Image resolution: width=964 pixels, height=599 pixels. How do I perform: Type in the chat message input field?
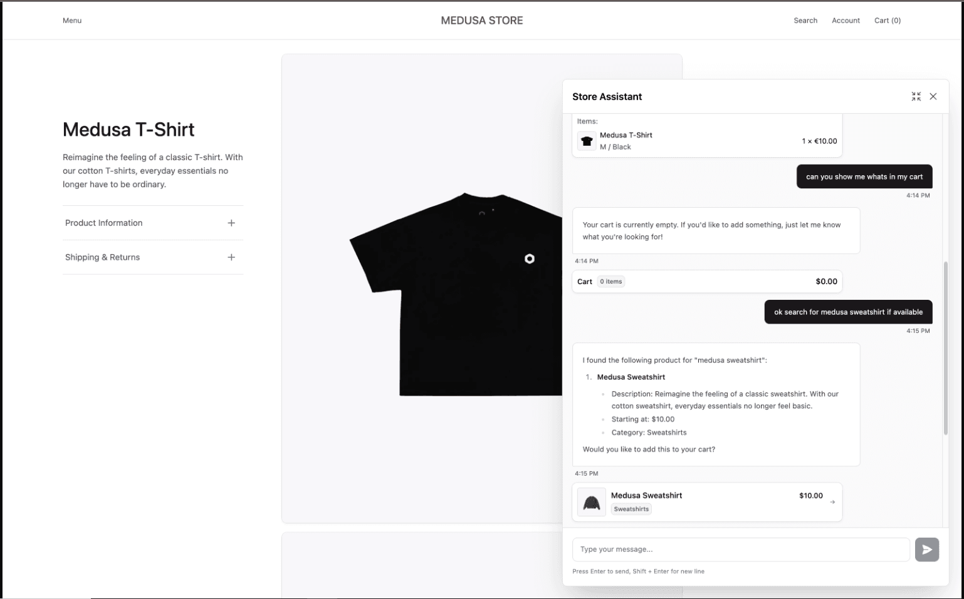click(x=740, y=550)
